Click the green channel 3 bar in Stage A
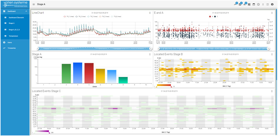 tap(66, 73)
